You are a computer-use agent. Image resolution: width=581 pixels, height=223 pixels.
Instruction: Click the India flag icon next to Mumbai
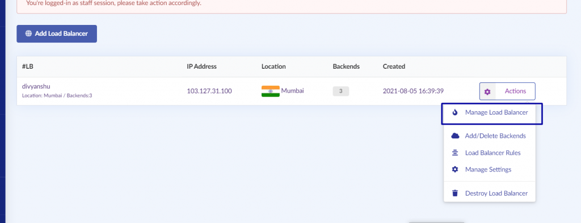271,91
